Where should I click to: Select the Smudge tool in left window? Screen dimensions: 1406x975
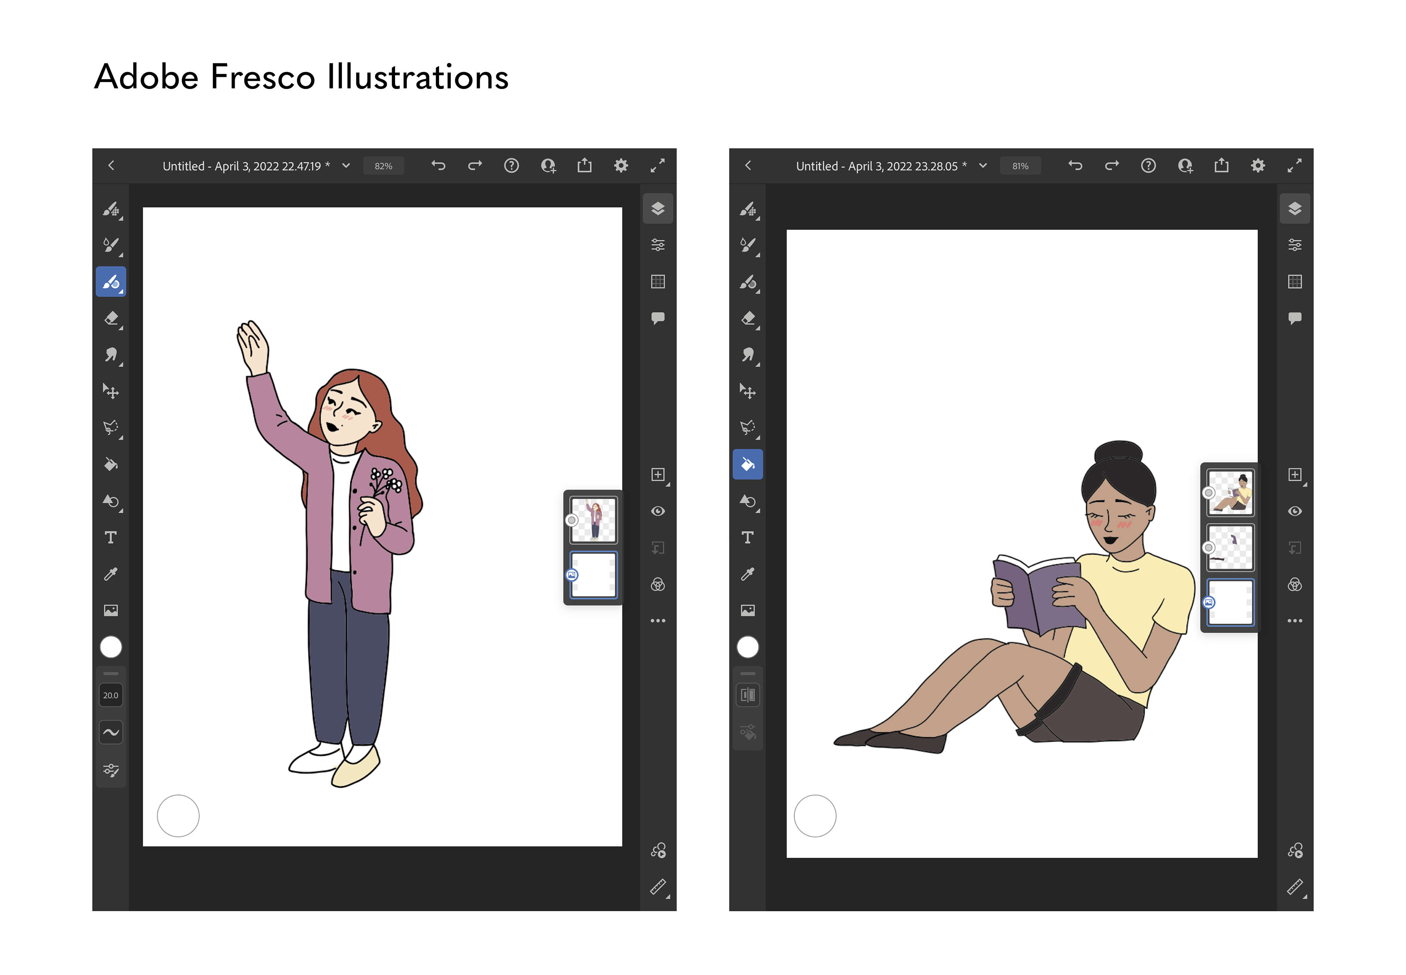click(111, 355)
